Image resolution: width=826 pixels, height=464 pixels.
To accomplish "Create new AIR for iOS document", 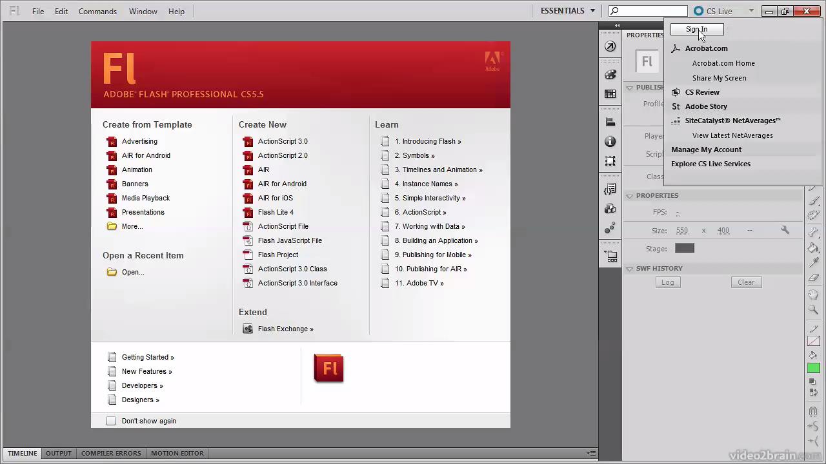I will pyautogui.click(x=275, y=198).
